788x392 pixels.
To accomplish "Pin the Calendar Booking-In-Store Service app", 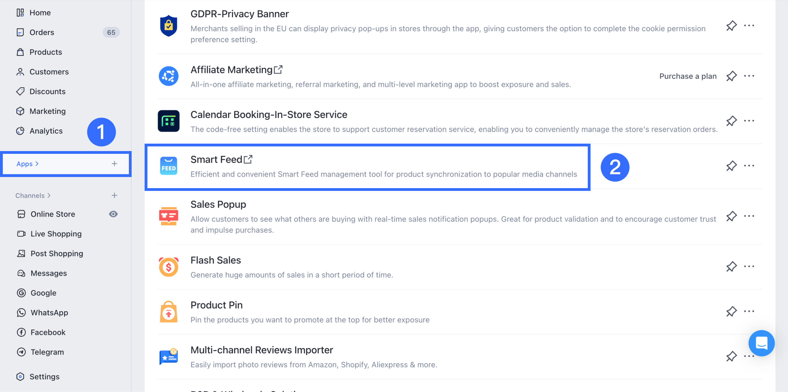I will (731, 121).
